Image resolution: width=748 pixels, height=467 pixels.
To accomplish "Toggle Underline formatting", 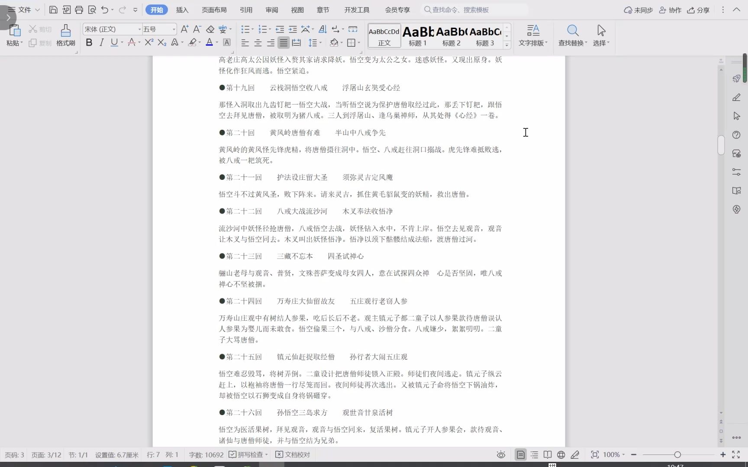I will coord(114,42).
